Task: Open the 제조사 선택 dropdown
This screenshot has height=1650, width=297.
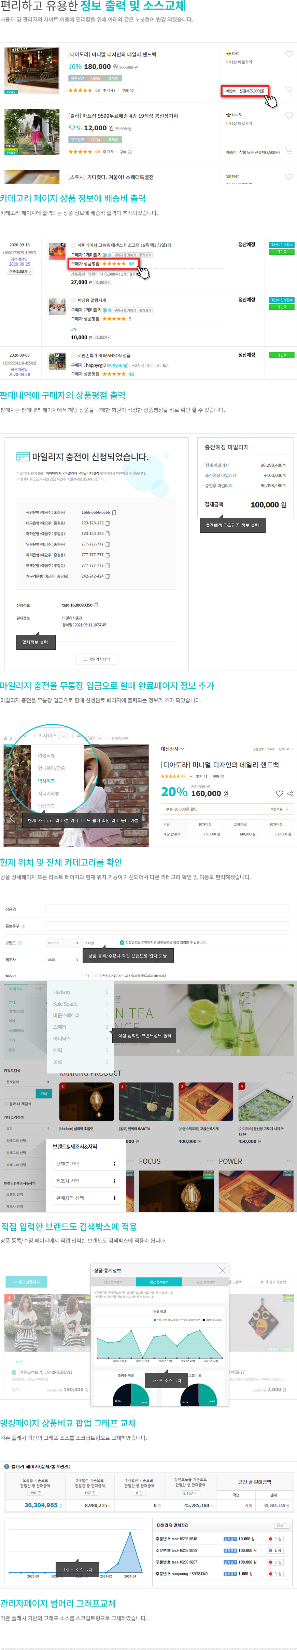Action: click(86, 1180)
